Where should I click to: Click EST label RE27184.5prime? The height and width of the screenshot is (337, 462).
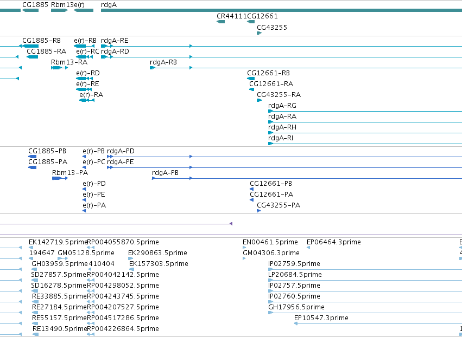coord(60,308)
